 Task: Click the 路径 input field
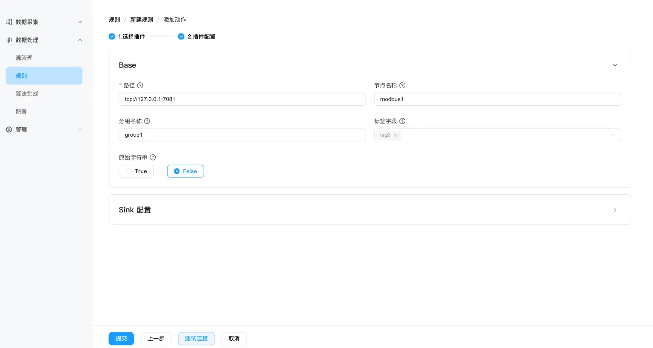[x=242, y=99]
